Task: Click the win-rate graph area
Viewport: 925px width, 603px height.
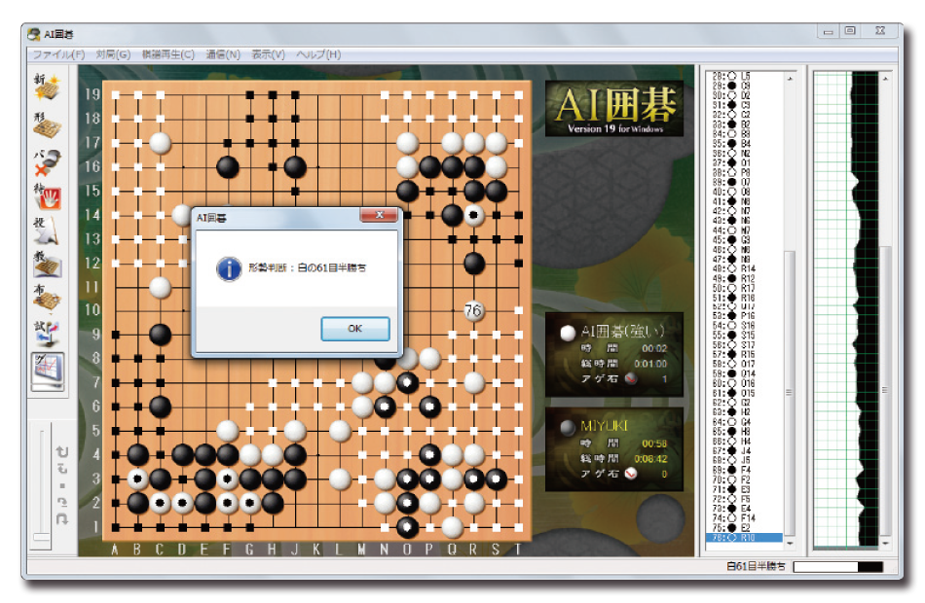Action: (846, 310)
